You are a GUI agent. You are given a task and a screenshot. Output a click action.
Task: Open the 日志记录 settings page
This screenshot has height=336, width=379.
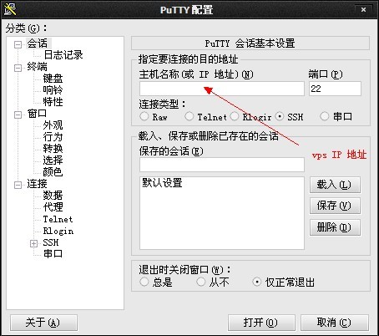pyautogui.click(x=63, y=55)
